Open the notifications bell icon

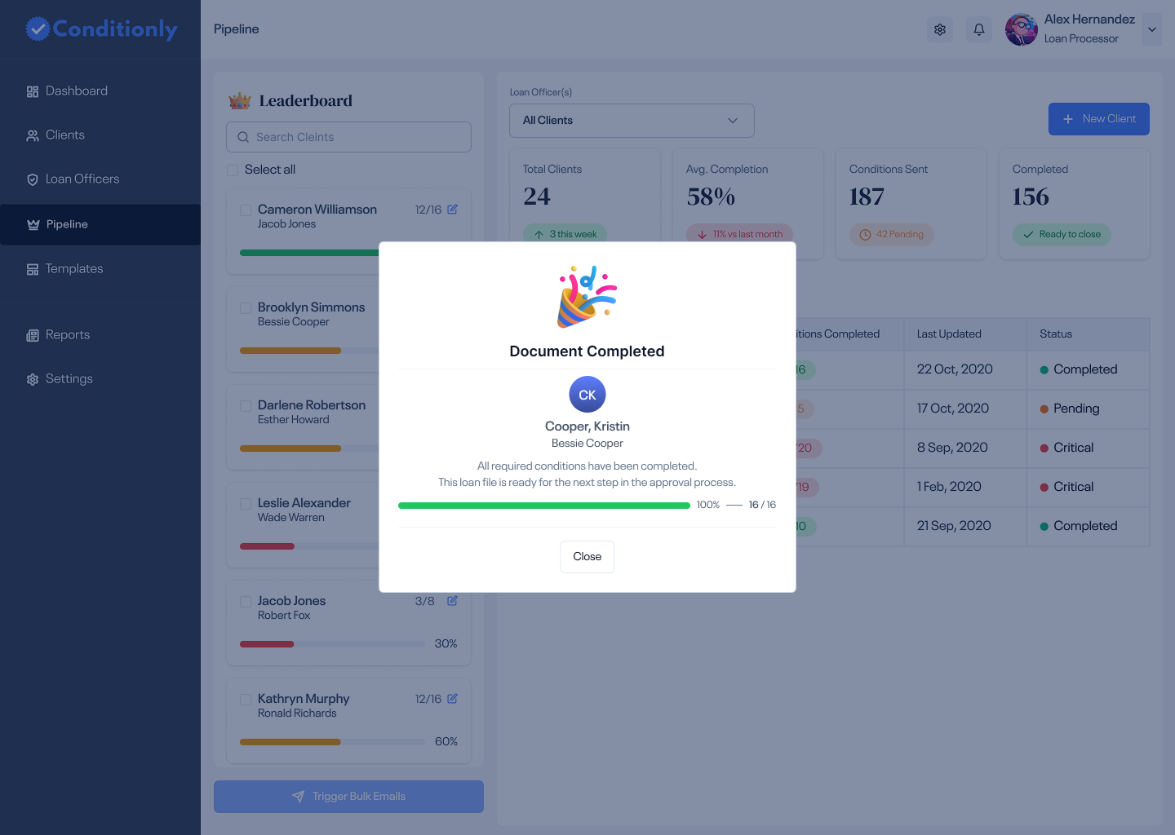pos(978,29)
